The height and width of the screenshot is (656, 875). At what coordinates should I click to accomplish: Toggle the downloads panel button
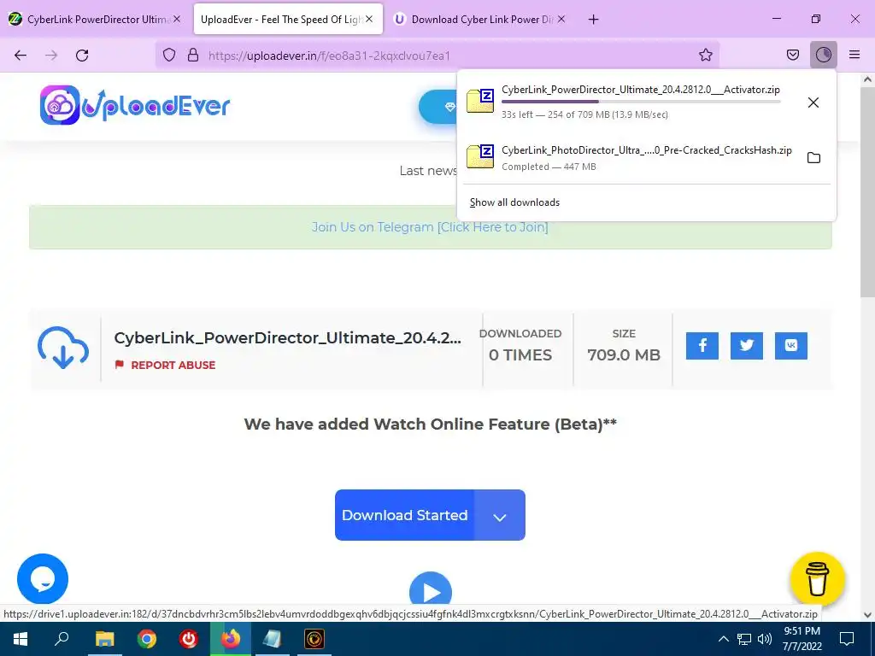823,55
